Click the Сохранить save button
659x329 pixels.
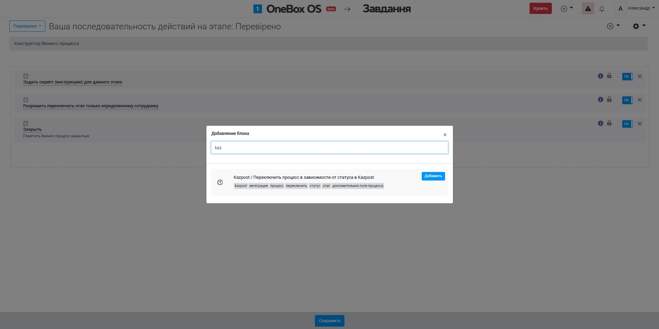point(329,321)
